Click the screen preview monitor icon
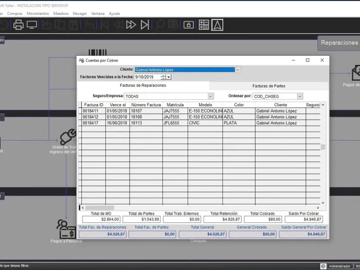Image resolution: width=360 pixels, height=270 pixels. [x=31, y=25]
